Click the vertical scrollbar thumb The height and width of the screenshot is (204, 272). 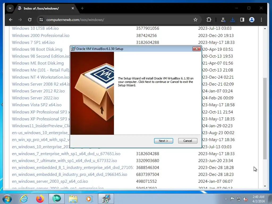265,118
